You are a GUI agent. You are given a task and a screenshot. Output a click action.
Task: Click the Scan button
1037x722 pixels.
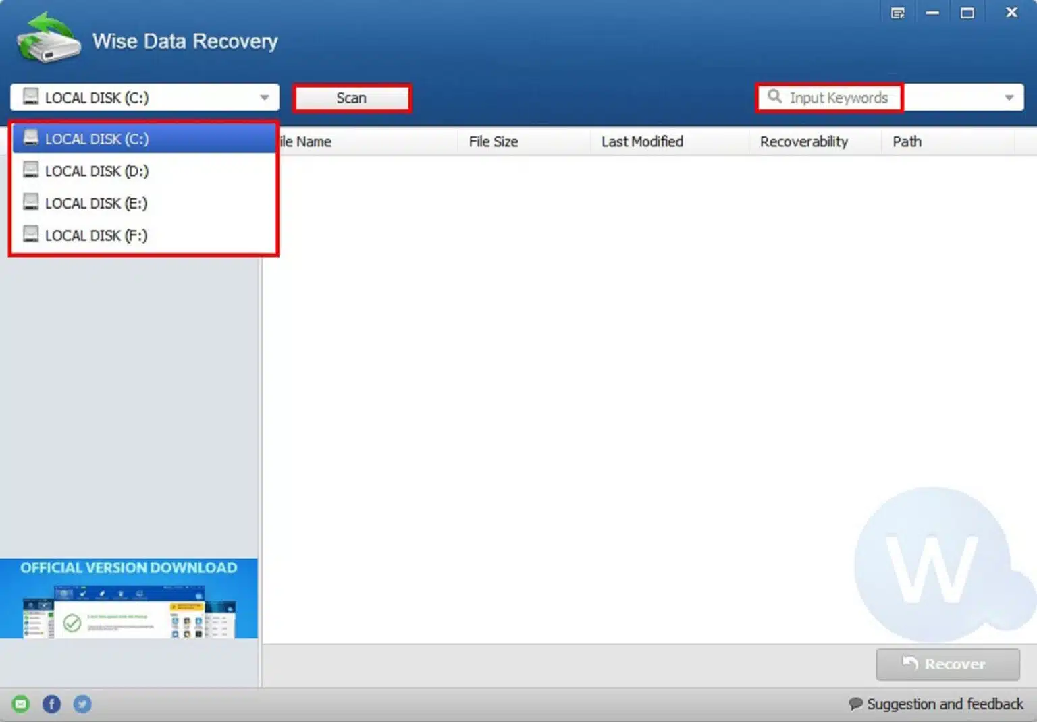pyautogui.click(x=351, y=98)
